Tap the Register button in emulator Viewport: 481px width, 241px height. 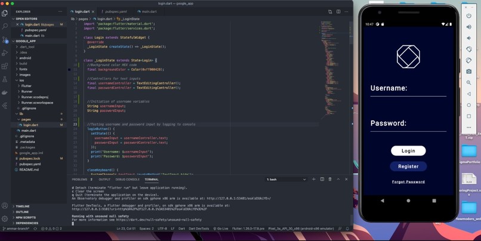pos(408,166)
